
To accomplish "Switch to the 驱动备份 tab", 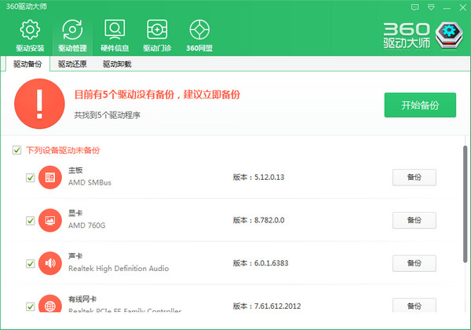I will pos(27,64).
